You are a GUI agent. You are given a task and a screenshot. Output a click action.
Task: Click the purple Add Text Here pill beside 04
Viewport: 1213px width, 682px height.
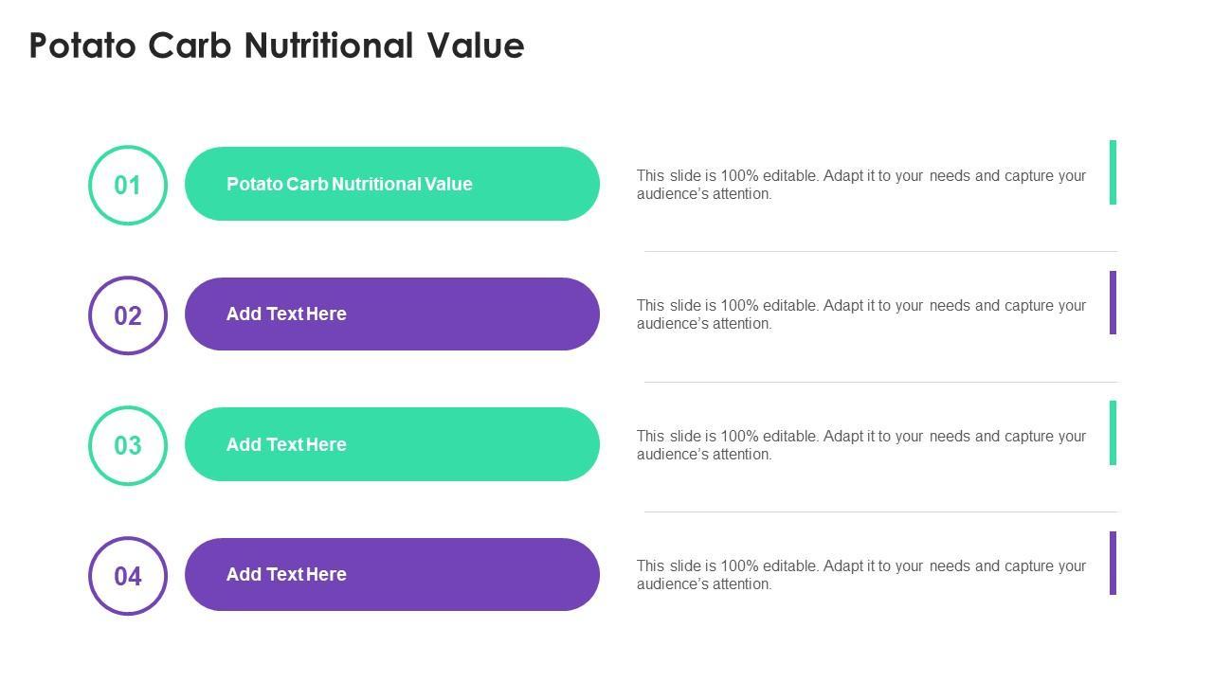click(391, 574)
